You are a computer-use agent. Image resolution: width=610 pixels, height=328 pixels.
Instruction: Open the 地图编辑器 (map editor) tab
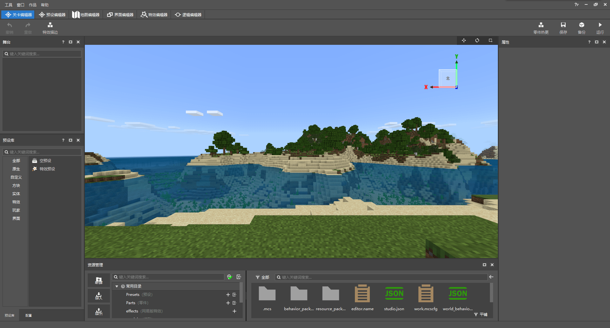pyautogui.click(x=86, y=15)
